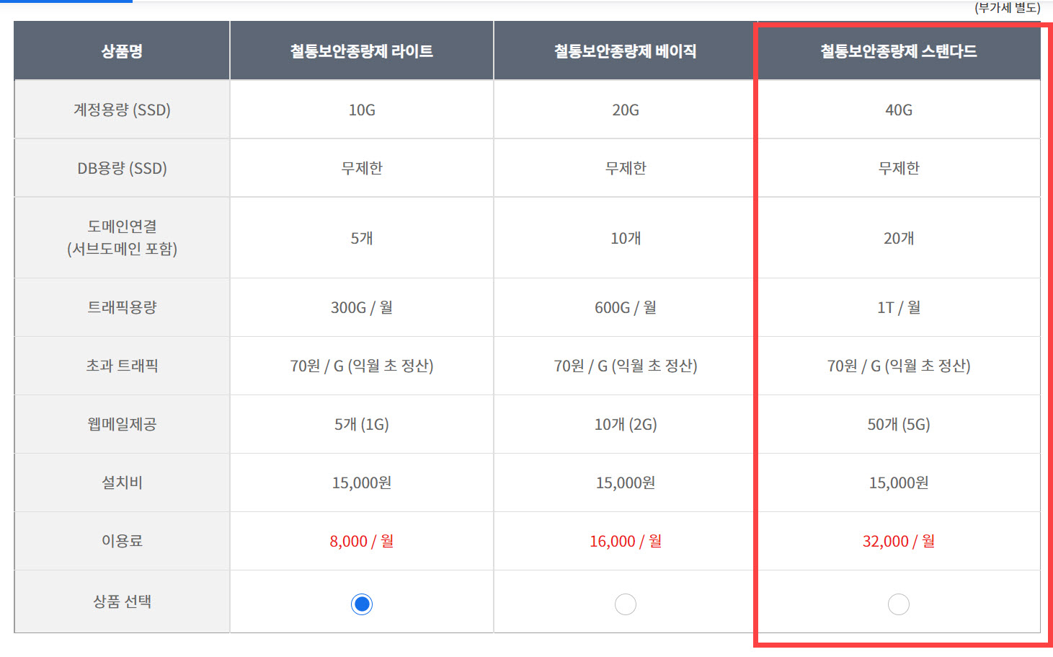Click the 철통보안종량제 베이직 column header
This screenshot has width=1053, height=657.
(x=624, y=50)
